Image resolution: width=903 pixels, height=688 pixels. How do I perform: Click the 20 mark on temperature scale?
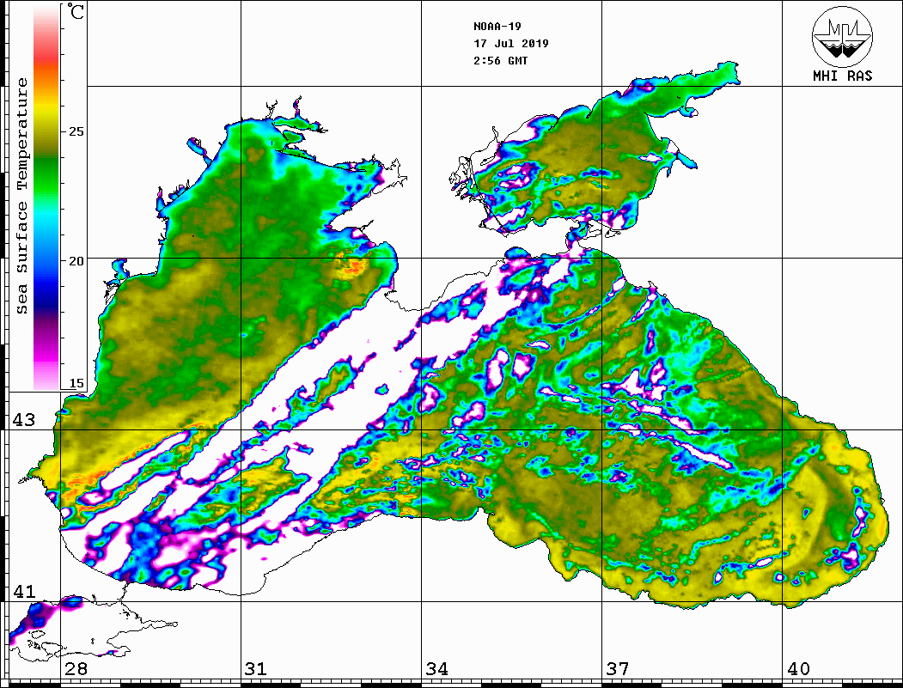(x=76, y=261)
